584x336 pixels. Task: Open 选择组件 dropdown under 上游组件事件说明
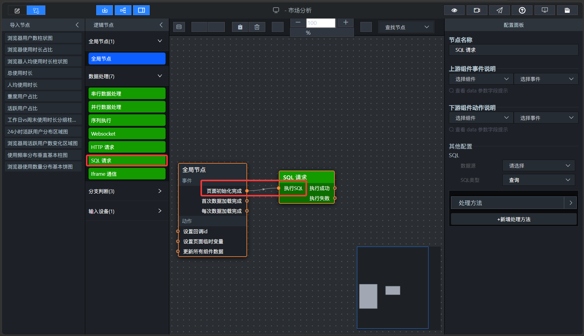click(481, 79)
